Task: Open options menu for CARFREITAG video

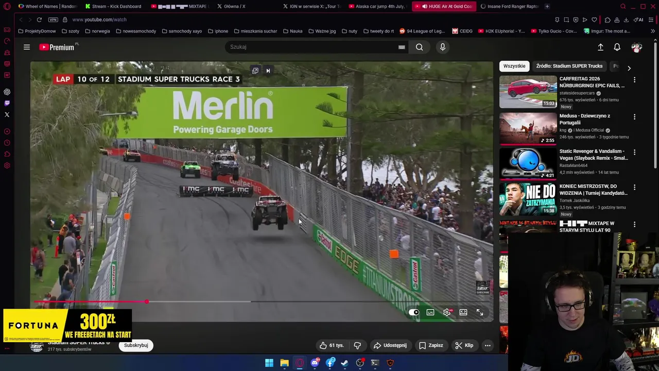Action: click(634, 80)
